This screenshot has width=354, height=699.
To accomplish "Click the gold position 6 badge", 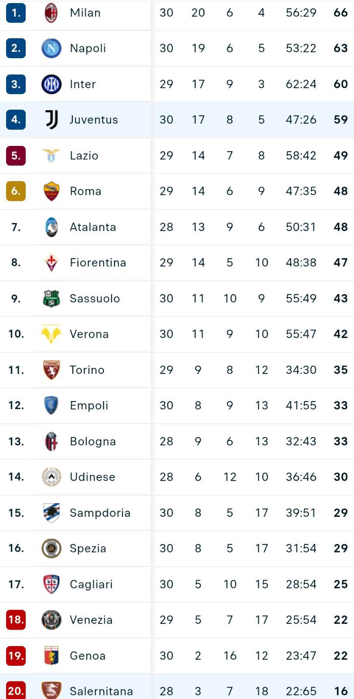I will click(16, 191).
